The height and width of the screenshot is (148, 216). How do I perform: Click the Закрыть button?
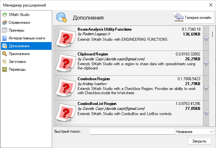[x=199, y=141]
